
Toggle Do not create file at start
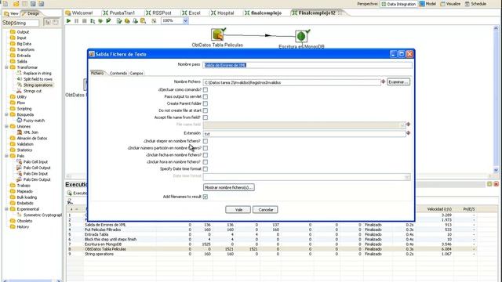point(206,110)
